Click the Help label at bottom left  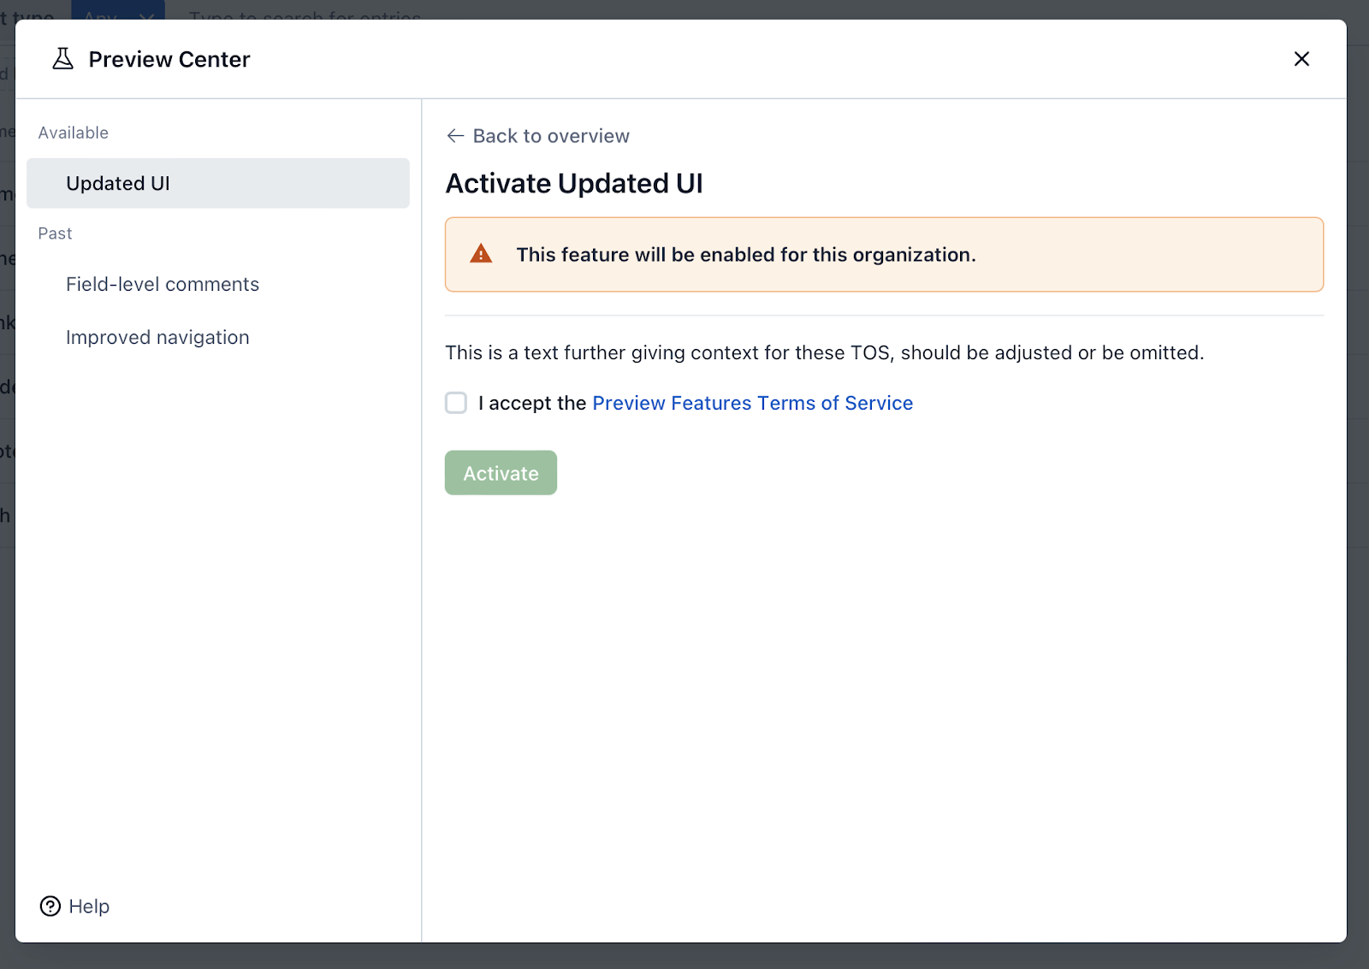(88, 906)
